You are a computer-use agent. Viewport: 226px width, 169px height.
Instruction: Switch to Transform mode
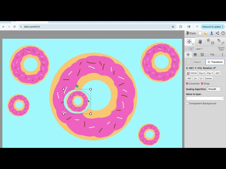pos(215,62)
